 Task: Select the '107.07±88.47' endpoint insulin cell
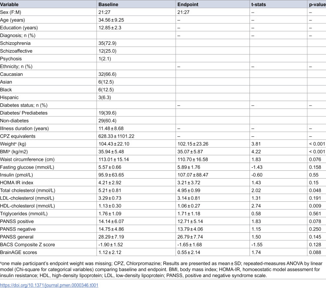[x=193, y=175]
